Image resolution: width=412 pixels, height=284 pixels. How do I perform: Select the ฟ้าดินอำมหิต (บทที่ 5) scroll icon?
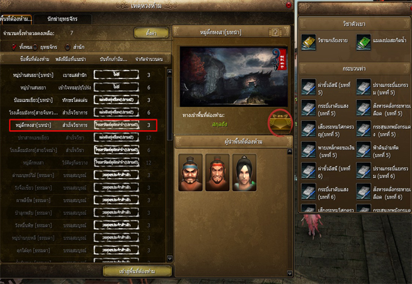point(363,150)
